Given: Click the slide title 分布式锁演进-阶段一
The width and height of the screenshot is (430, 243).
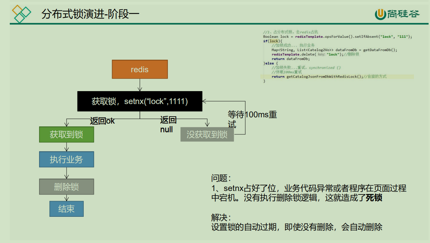Looking at the screenshot, I should [90, 14].
